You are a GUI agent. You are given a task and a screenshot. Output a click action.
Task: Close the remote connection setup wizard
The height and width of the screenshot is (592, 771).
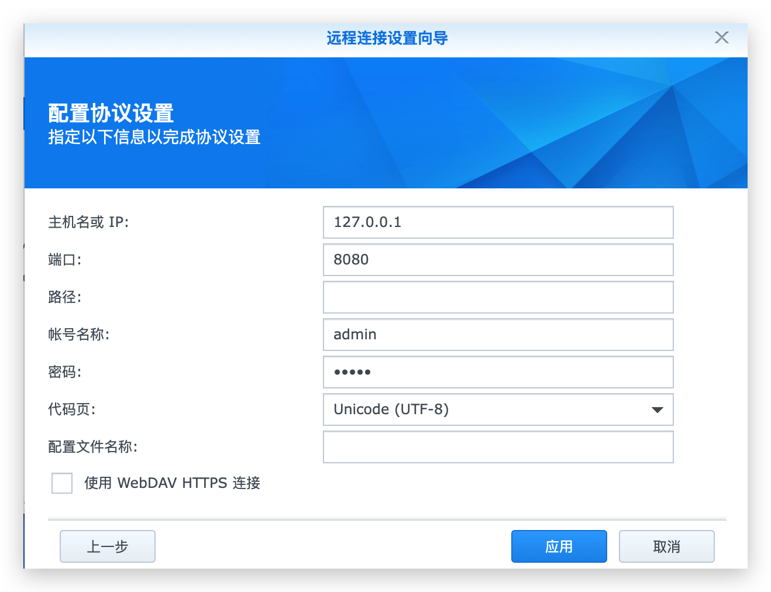(x=721, y=38)
